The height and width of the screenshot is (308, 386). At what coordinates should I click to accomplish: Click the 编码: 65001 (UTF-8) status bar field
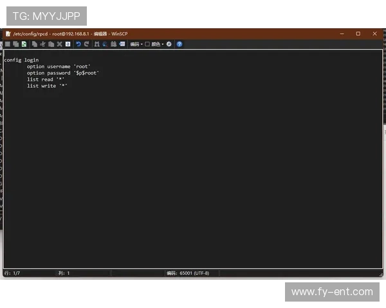(188, 273)
